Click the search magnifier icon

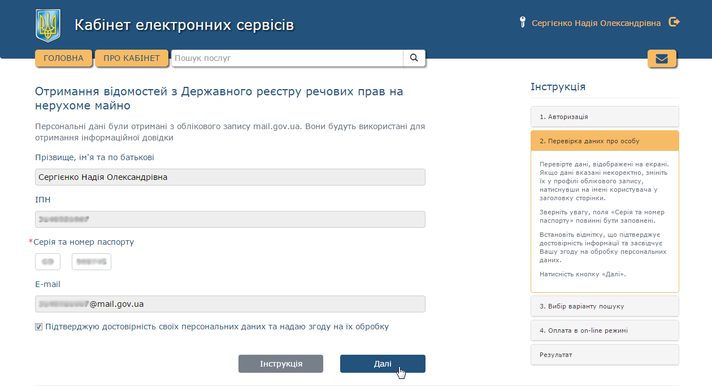tap(414, 58)
